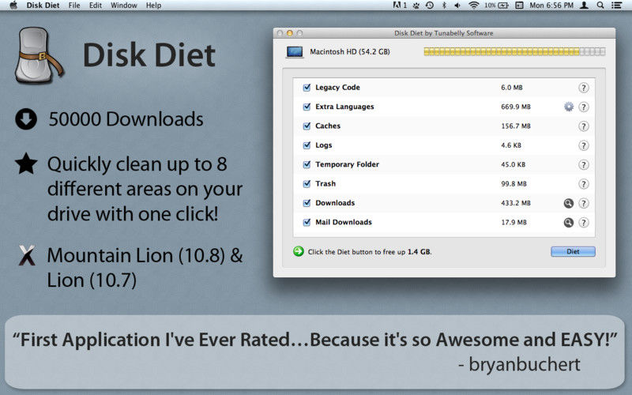
Task: Click the Macintosh HD computer icon
Action: click(295, 52)
